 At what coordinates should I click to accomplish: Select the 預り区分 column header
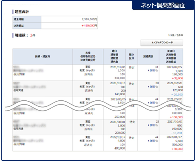point(131,56)
